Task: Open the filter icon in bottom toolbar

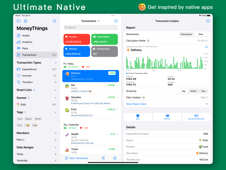Action: (115, 158)
